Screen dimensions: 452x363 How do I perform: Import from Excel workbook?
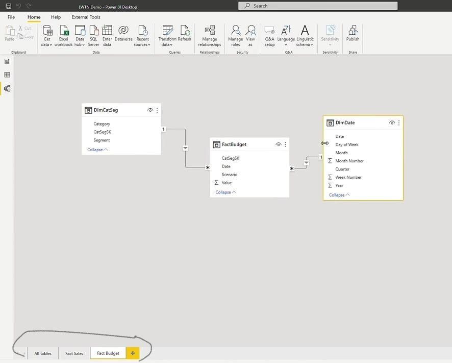pyautogui.click(x=63, y=36)
